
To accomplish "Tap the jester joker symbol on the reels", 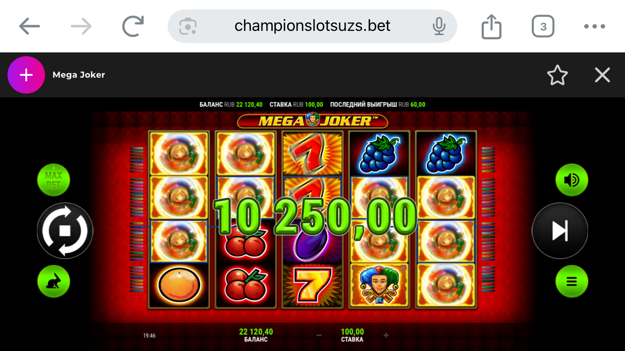I will coord(379,286).
